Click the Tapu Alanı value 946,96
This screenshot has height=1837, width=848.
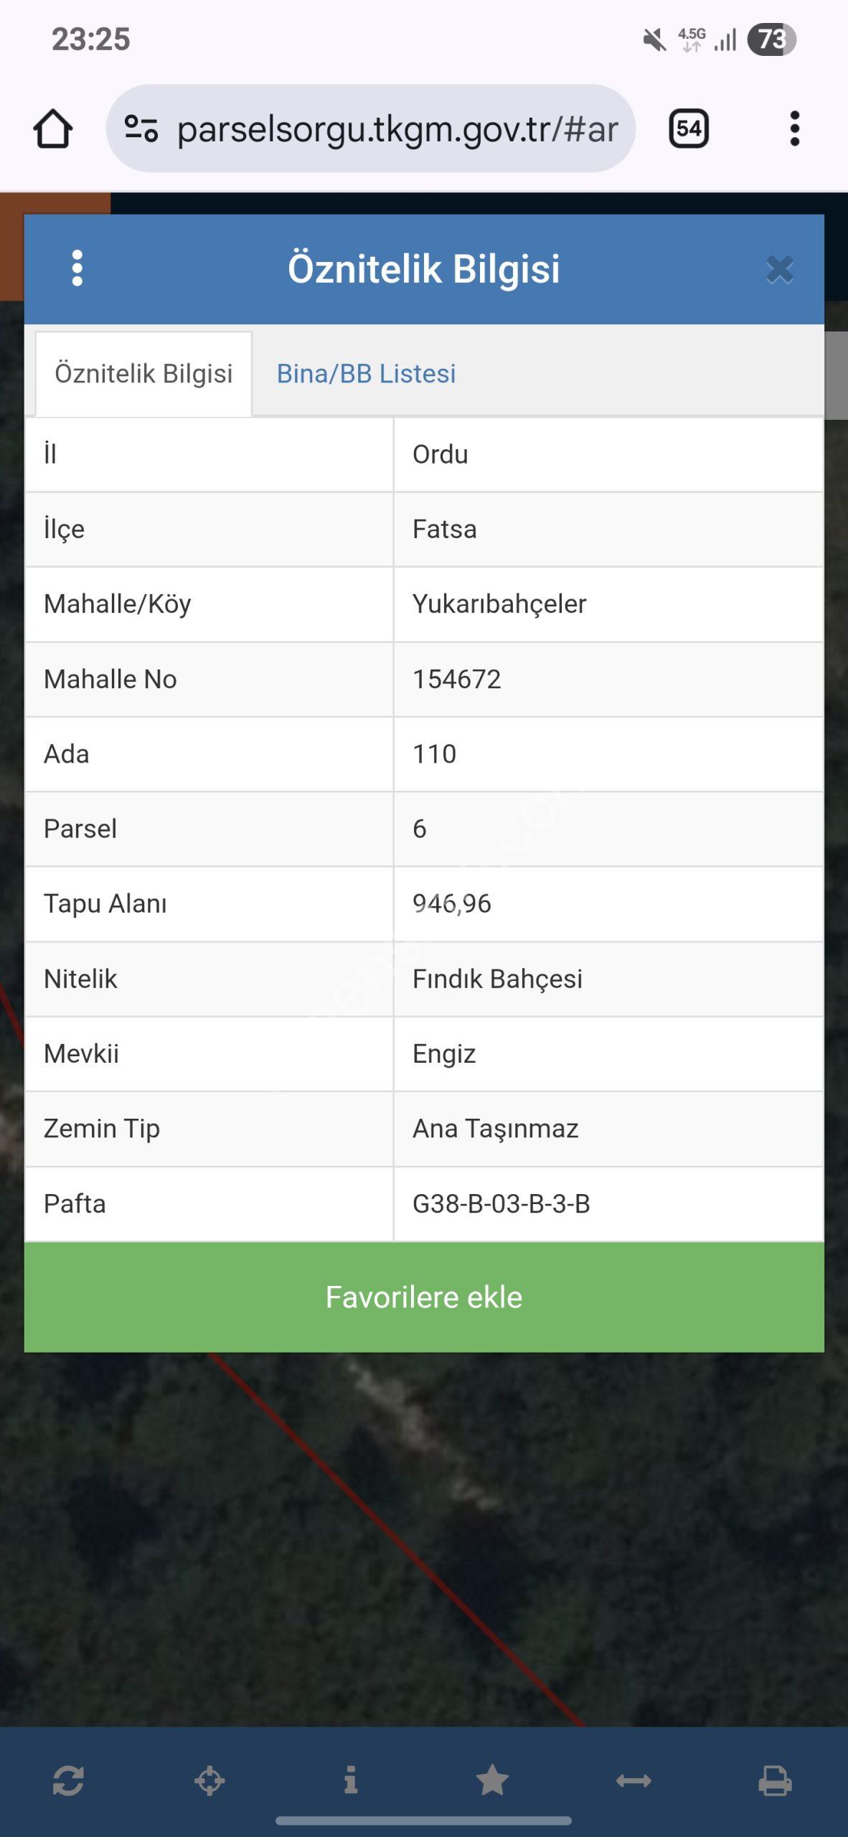coord(452,903)
